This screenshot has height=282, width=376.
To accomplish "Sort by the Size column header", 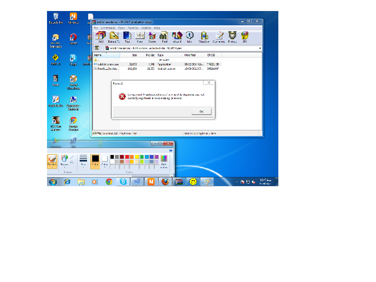I will point(129,55).
